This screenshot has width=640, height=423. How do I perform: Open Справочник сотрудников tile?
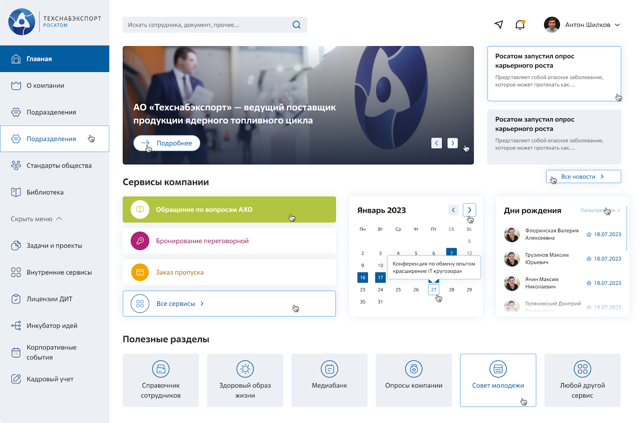tap(161, 380)
